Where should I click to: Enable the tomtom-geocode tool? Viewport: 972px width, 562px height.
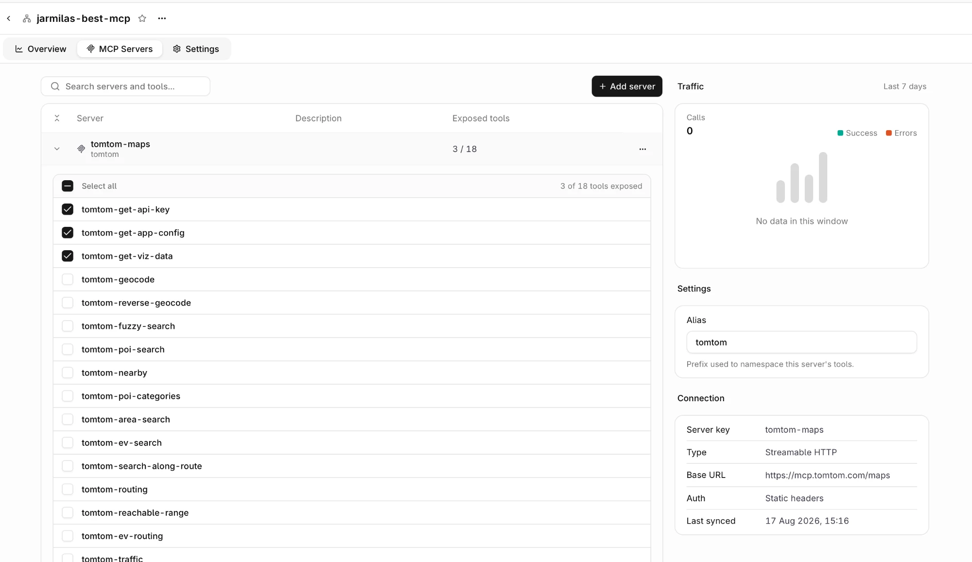point(68,279)
